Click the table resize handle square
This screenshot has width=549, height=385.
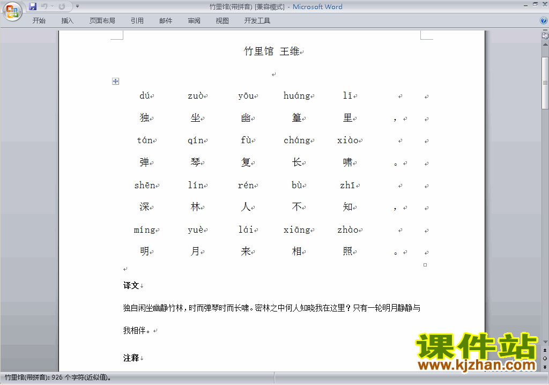[x=425, y=265]
